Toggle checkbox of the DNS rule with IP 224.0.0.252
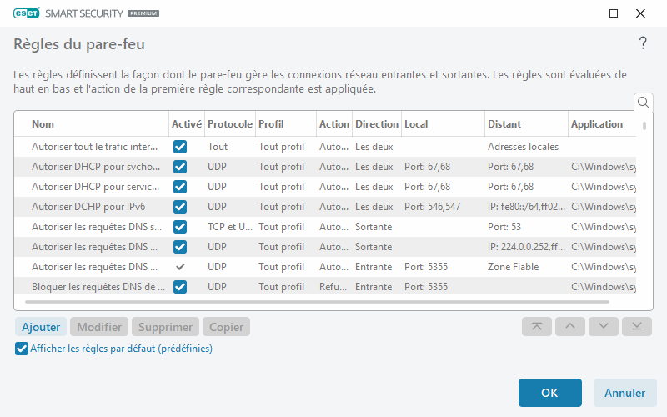This screenshot has width=667, height=417. pos(180,247)
